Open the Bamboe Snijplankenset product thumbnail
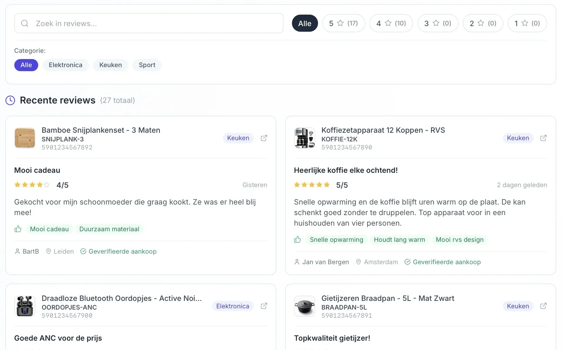Screen dimensions: 564x350 coord(25,138)
